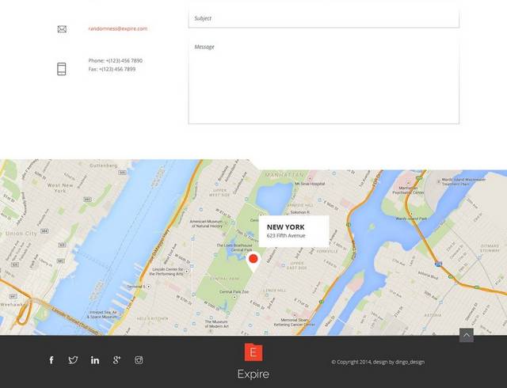Click the Intrepid Sea, Air & Space Museum label

pos(102,314)
